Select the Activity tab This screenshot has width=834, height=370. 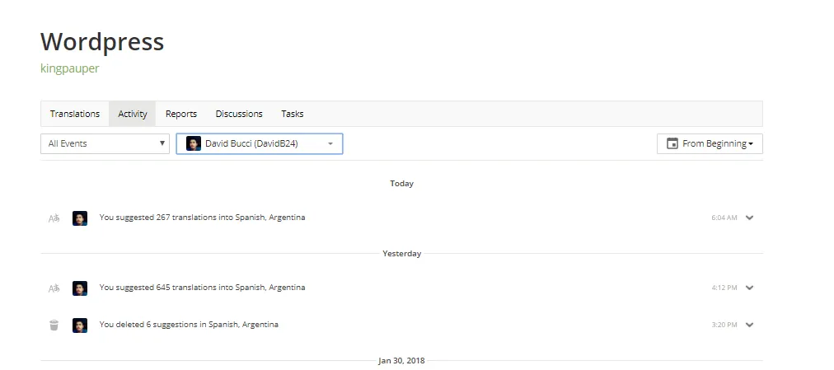click(133, 114)
